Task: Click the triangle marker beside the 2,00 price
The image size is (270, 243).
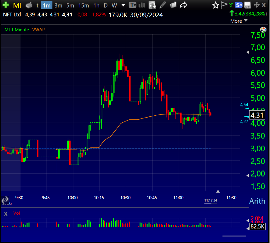Action: (x=248, y=176)
